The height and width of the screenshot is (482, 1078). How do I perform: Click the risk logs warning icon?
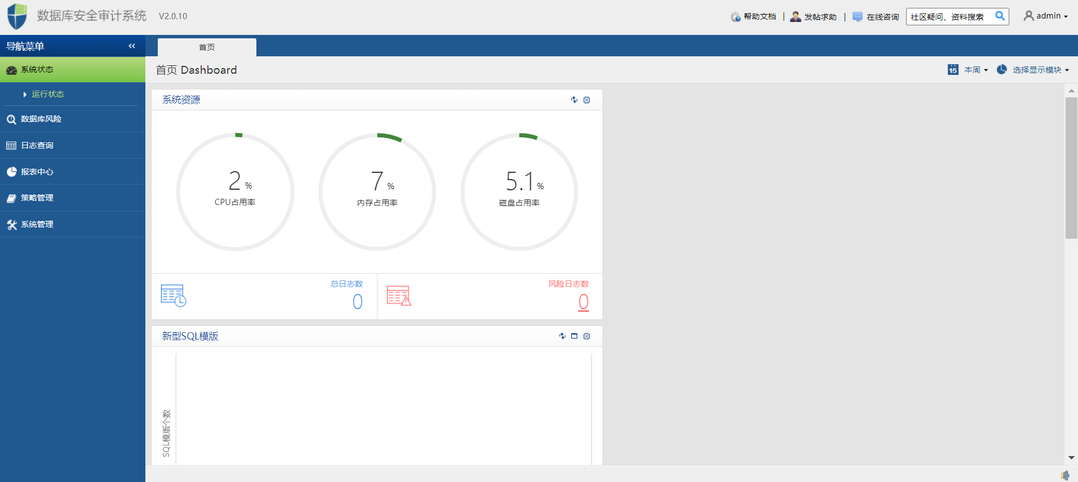pos(399,296)
